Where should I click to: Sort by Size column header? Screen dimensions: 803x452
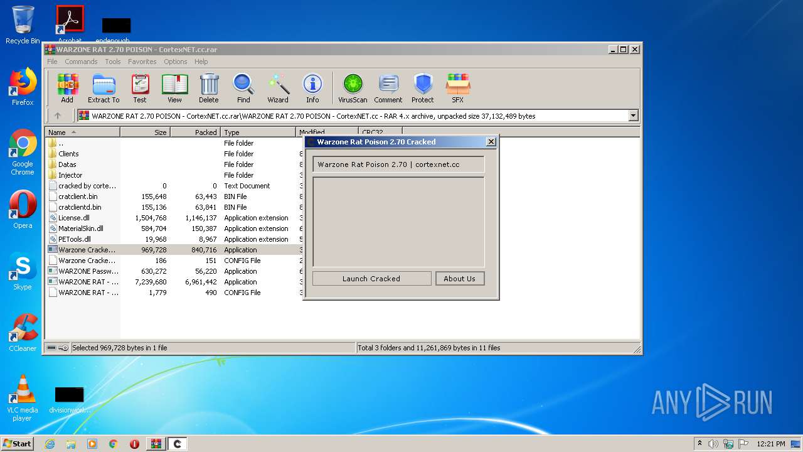(x=145, y=132)
